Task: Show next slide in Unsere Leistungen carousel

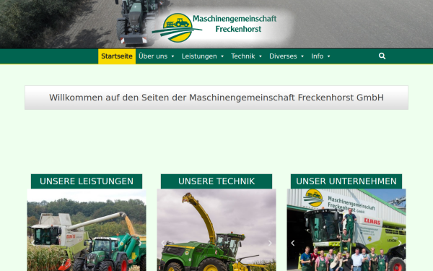Action: click(x=140, y=243)
